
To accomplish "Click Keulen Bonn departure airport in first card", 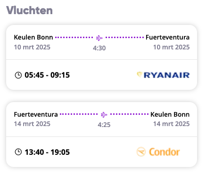I will (x=33, y=37).
